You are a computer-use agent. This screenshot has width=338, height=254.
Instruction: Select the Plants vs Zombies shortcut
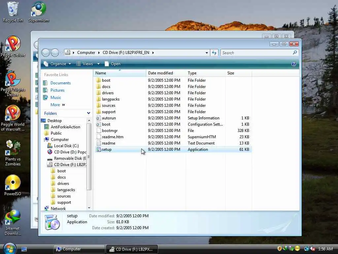point(13,153)
